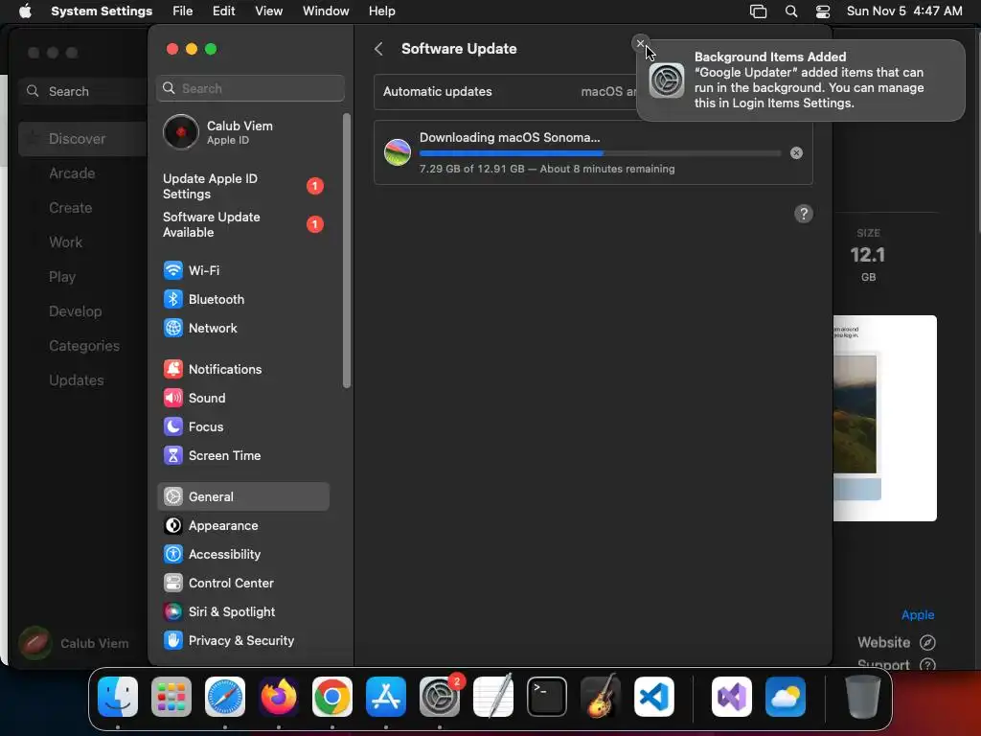The image size is (981, 736).
Task: Open Finder from the Dock
Action: coord(118,697)
